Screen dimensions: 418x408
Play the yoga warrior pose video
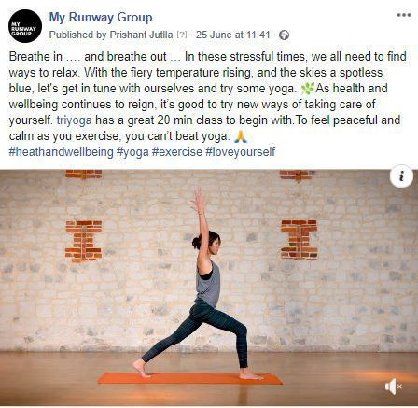209,288
